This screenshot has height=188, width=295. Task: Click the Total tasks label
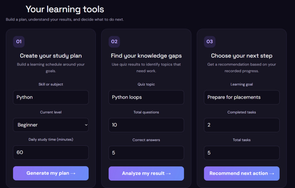(x=242, y=140)
